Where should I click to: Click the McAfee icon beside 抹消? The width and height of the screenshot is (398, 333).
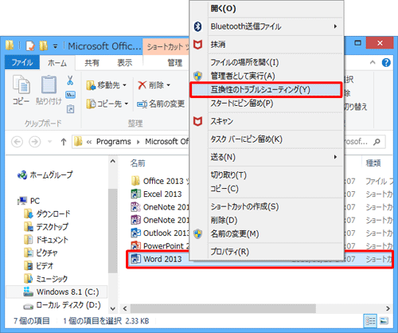(x=197, y=45)
